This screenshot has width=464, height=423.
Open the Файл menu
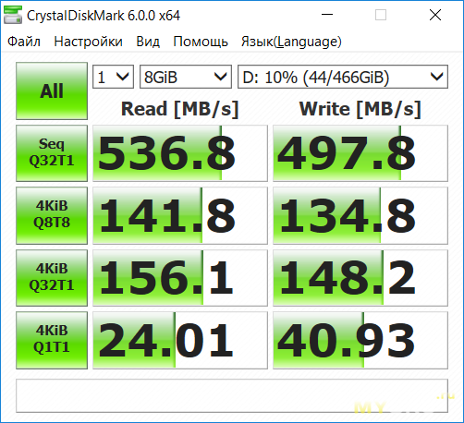(24, 42)
